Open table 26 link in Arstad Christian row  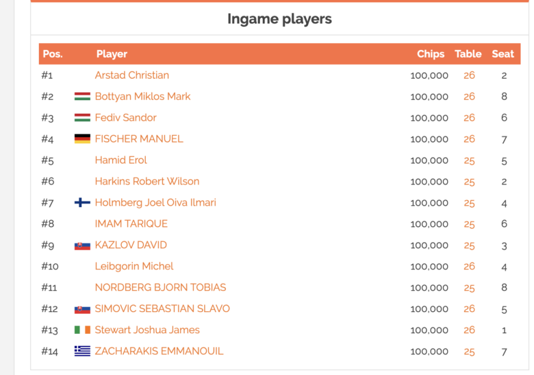pyautogui.click(x=469, y=75)
